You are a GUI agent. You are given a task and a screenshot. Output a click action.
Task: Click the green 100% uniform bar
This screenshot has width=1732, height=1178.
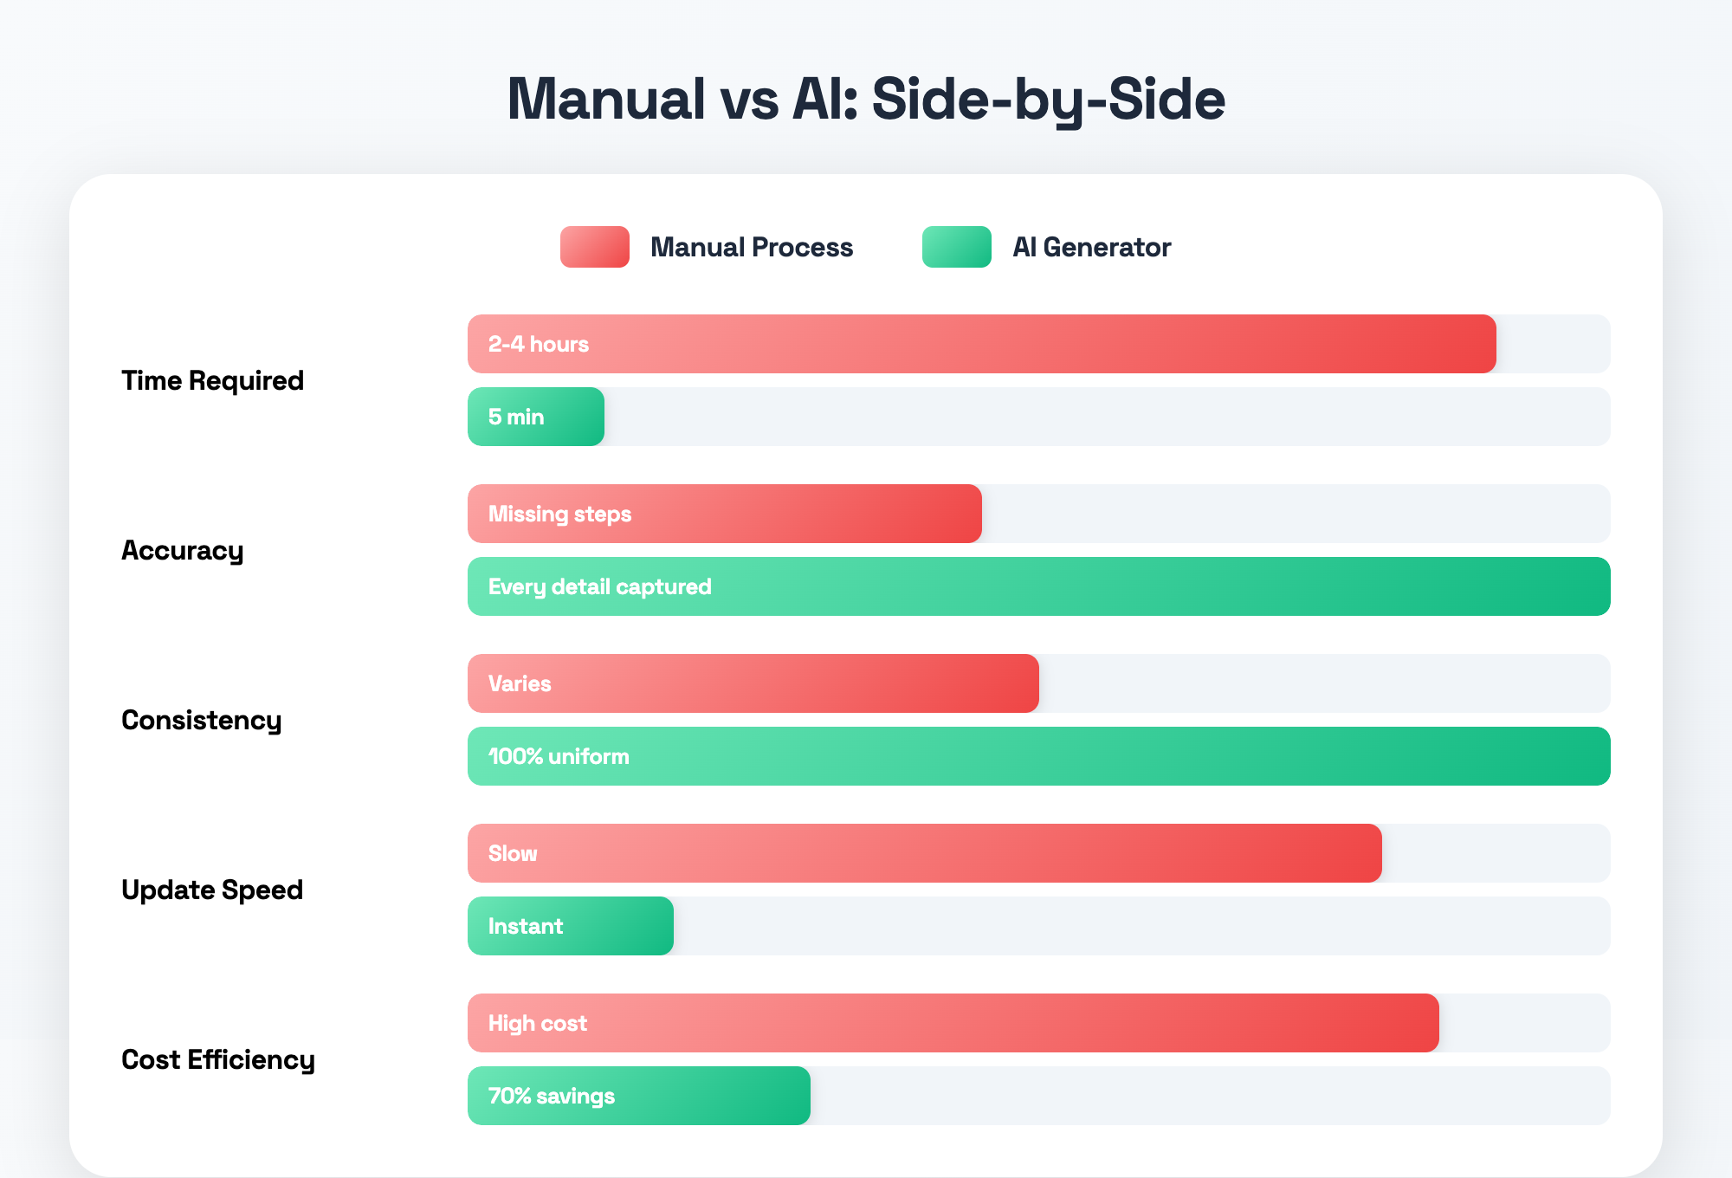[x=1038, y=756]
